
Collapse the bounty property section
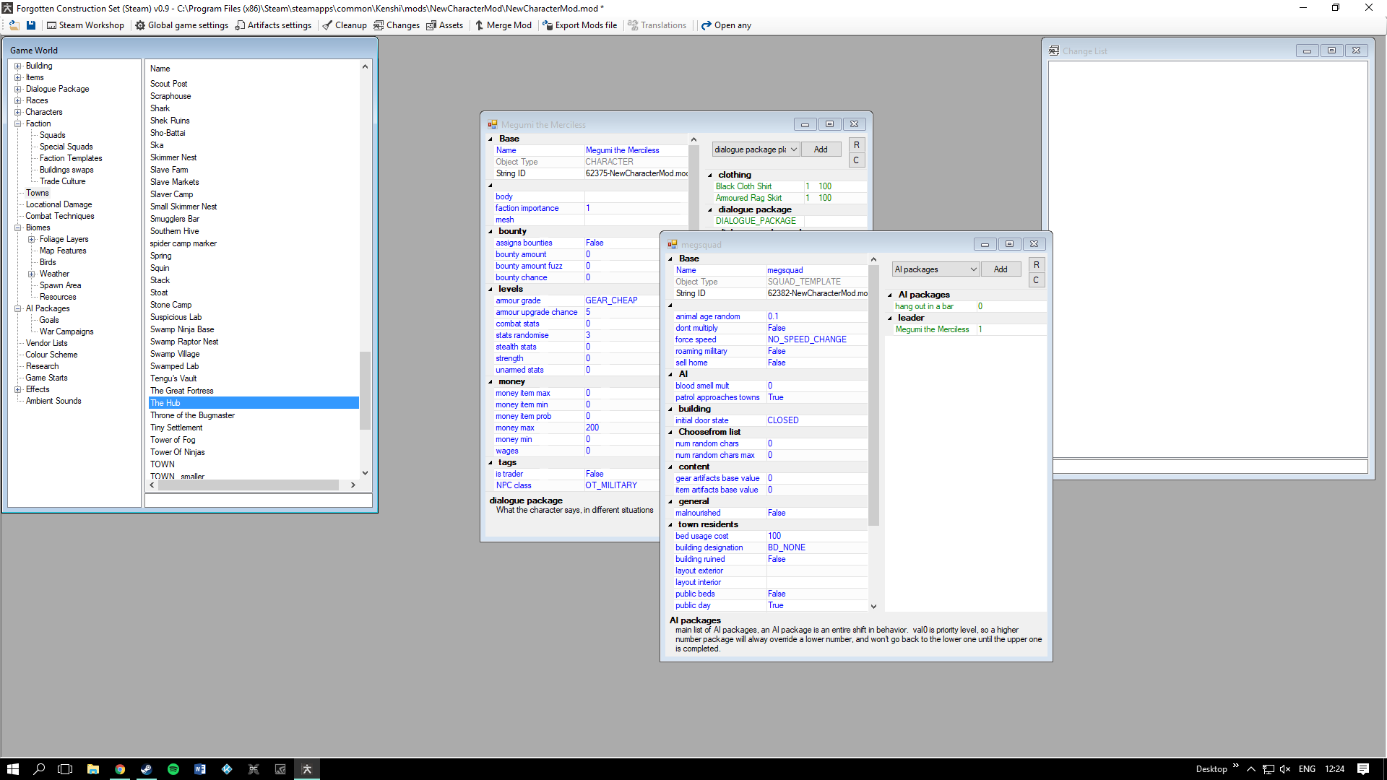491,232
